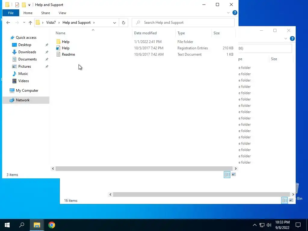This screenshot has height=231, width=308.
Task: Click the Forward navigation arrow
Action: click(x=17, y=23)
